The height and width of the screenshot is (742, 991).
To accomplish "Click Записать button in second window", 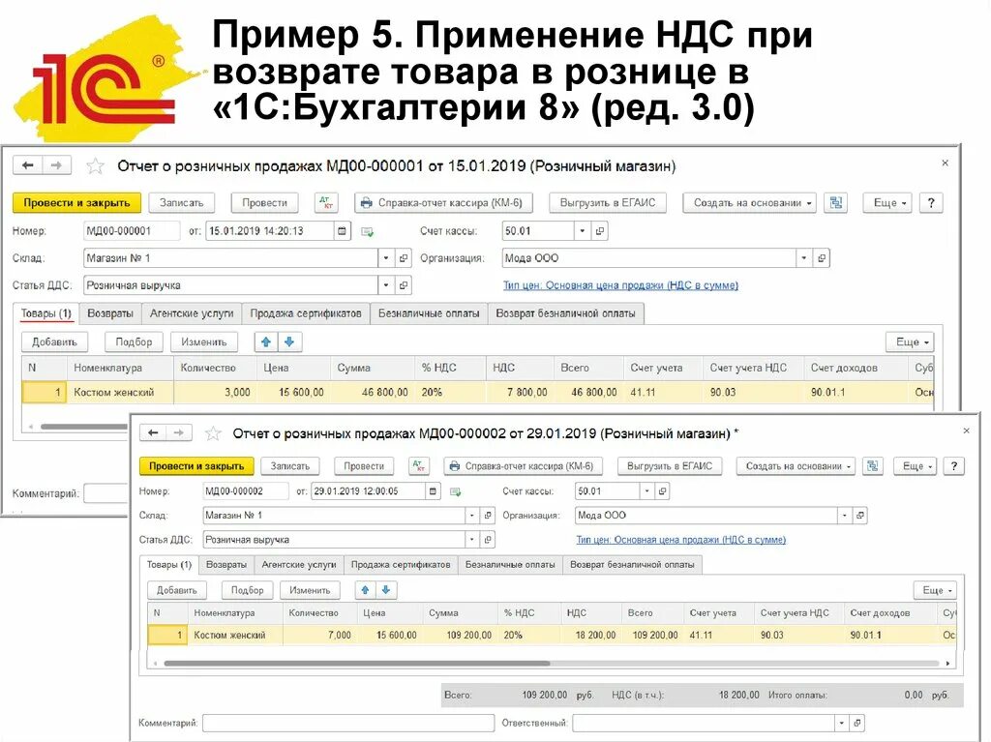I will click(290, 466).
